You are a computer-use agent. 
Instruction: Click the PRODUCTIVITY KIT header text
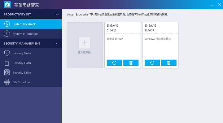[17, 14]
